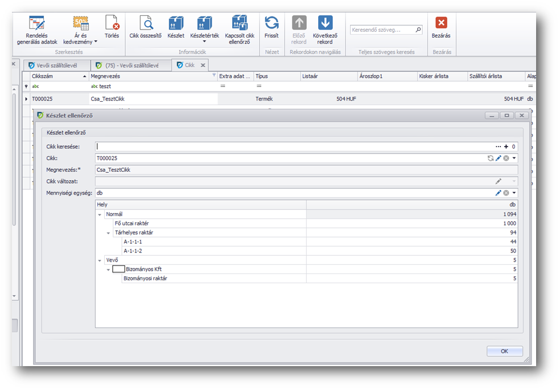Collapse the Normál tree node
560x390 pixels.
point(100,214)
